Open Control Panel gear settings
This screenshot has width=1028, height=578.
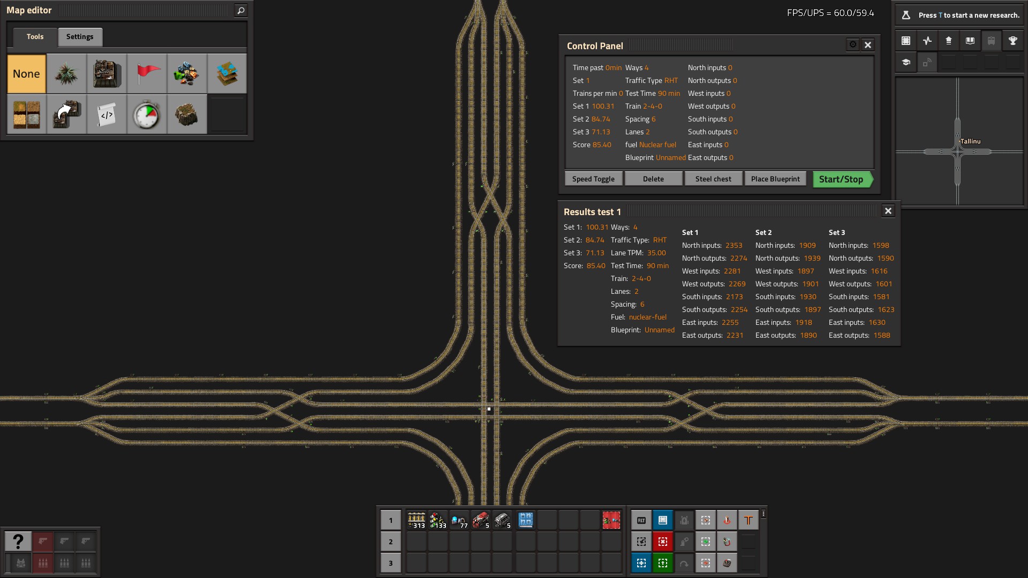pos(853,45)
